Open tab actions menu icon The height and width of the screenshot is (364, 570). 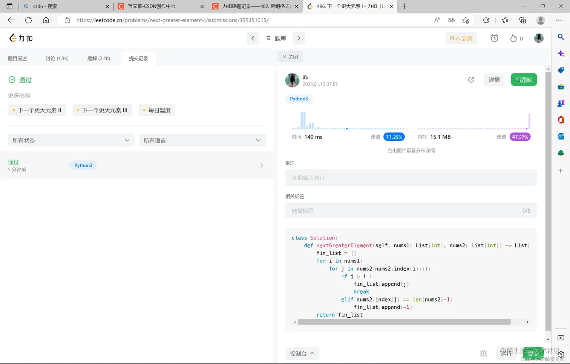tap(9, 6)
